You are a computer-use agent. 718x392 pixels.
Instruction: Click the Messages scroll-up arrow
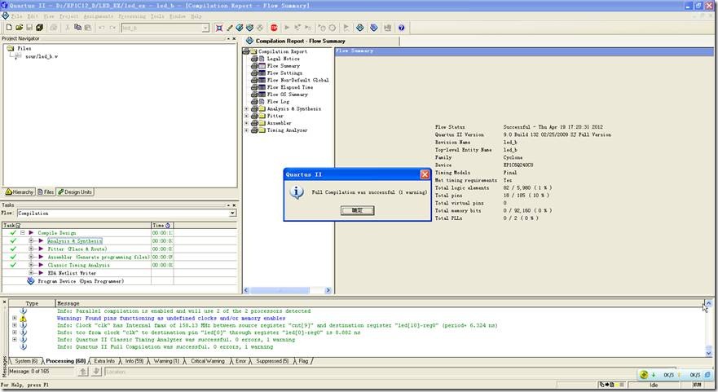point(708,304)
